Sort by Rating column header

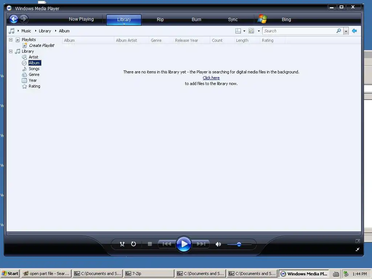point(272,40)
